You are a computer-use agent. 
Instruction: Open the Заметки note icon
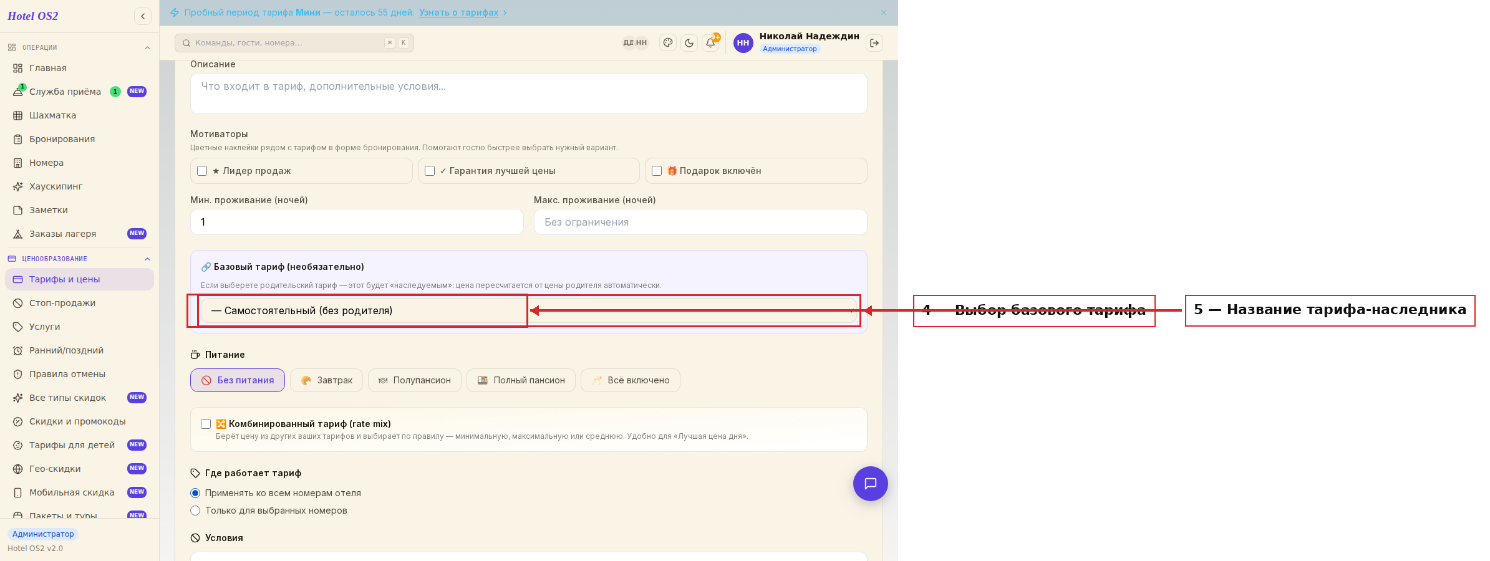[18, 210]
